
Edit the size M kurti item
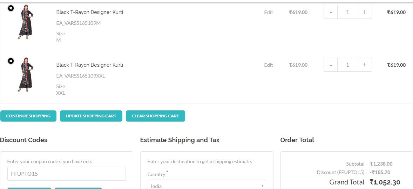pyautogui.click(x=268, y=12)
